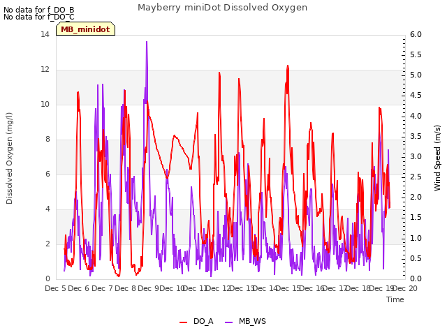Click the red DO_A peak near Dec 12
The image size is (447, 335).
[219, 73]
